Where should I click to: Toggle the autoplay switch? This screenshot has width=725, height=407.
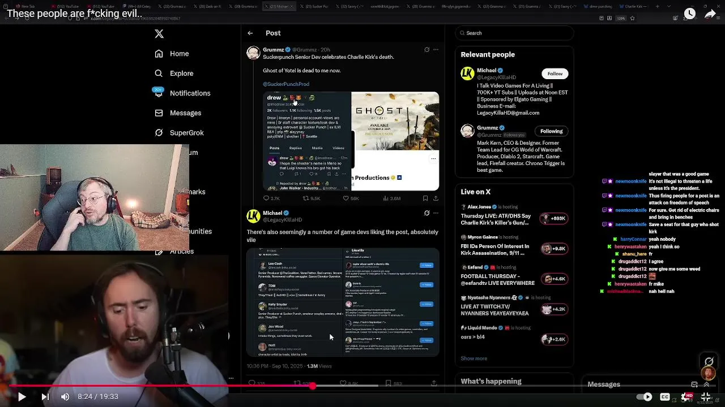tap(646, 397)
